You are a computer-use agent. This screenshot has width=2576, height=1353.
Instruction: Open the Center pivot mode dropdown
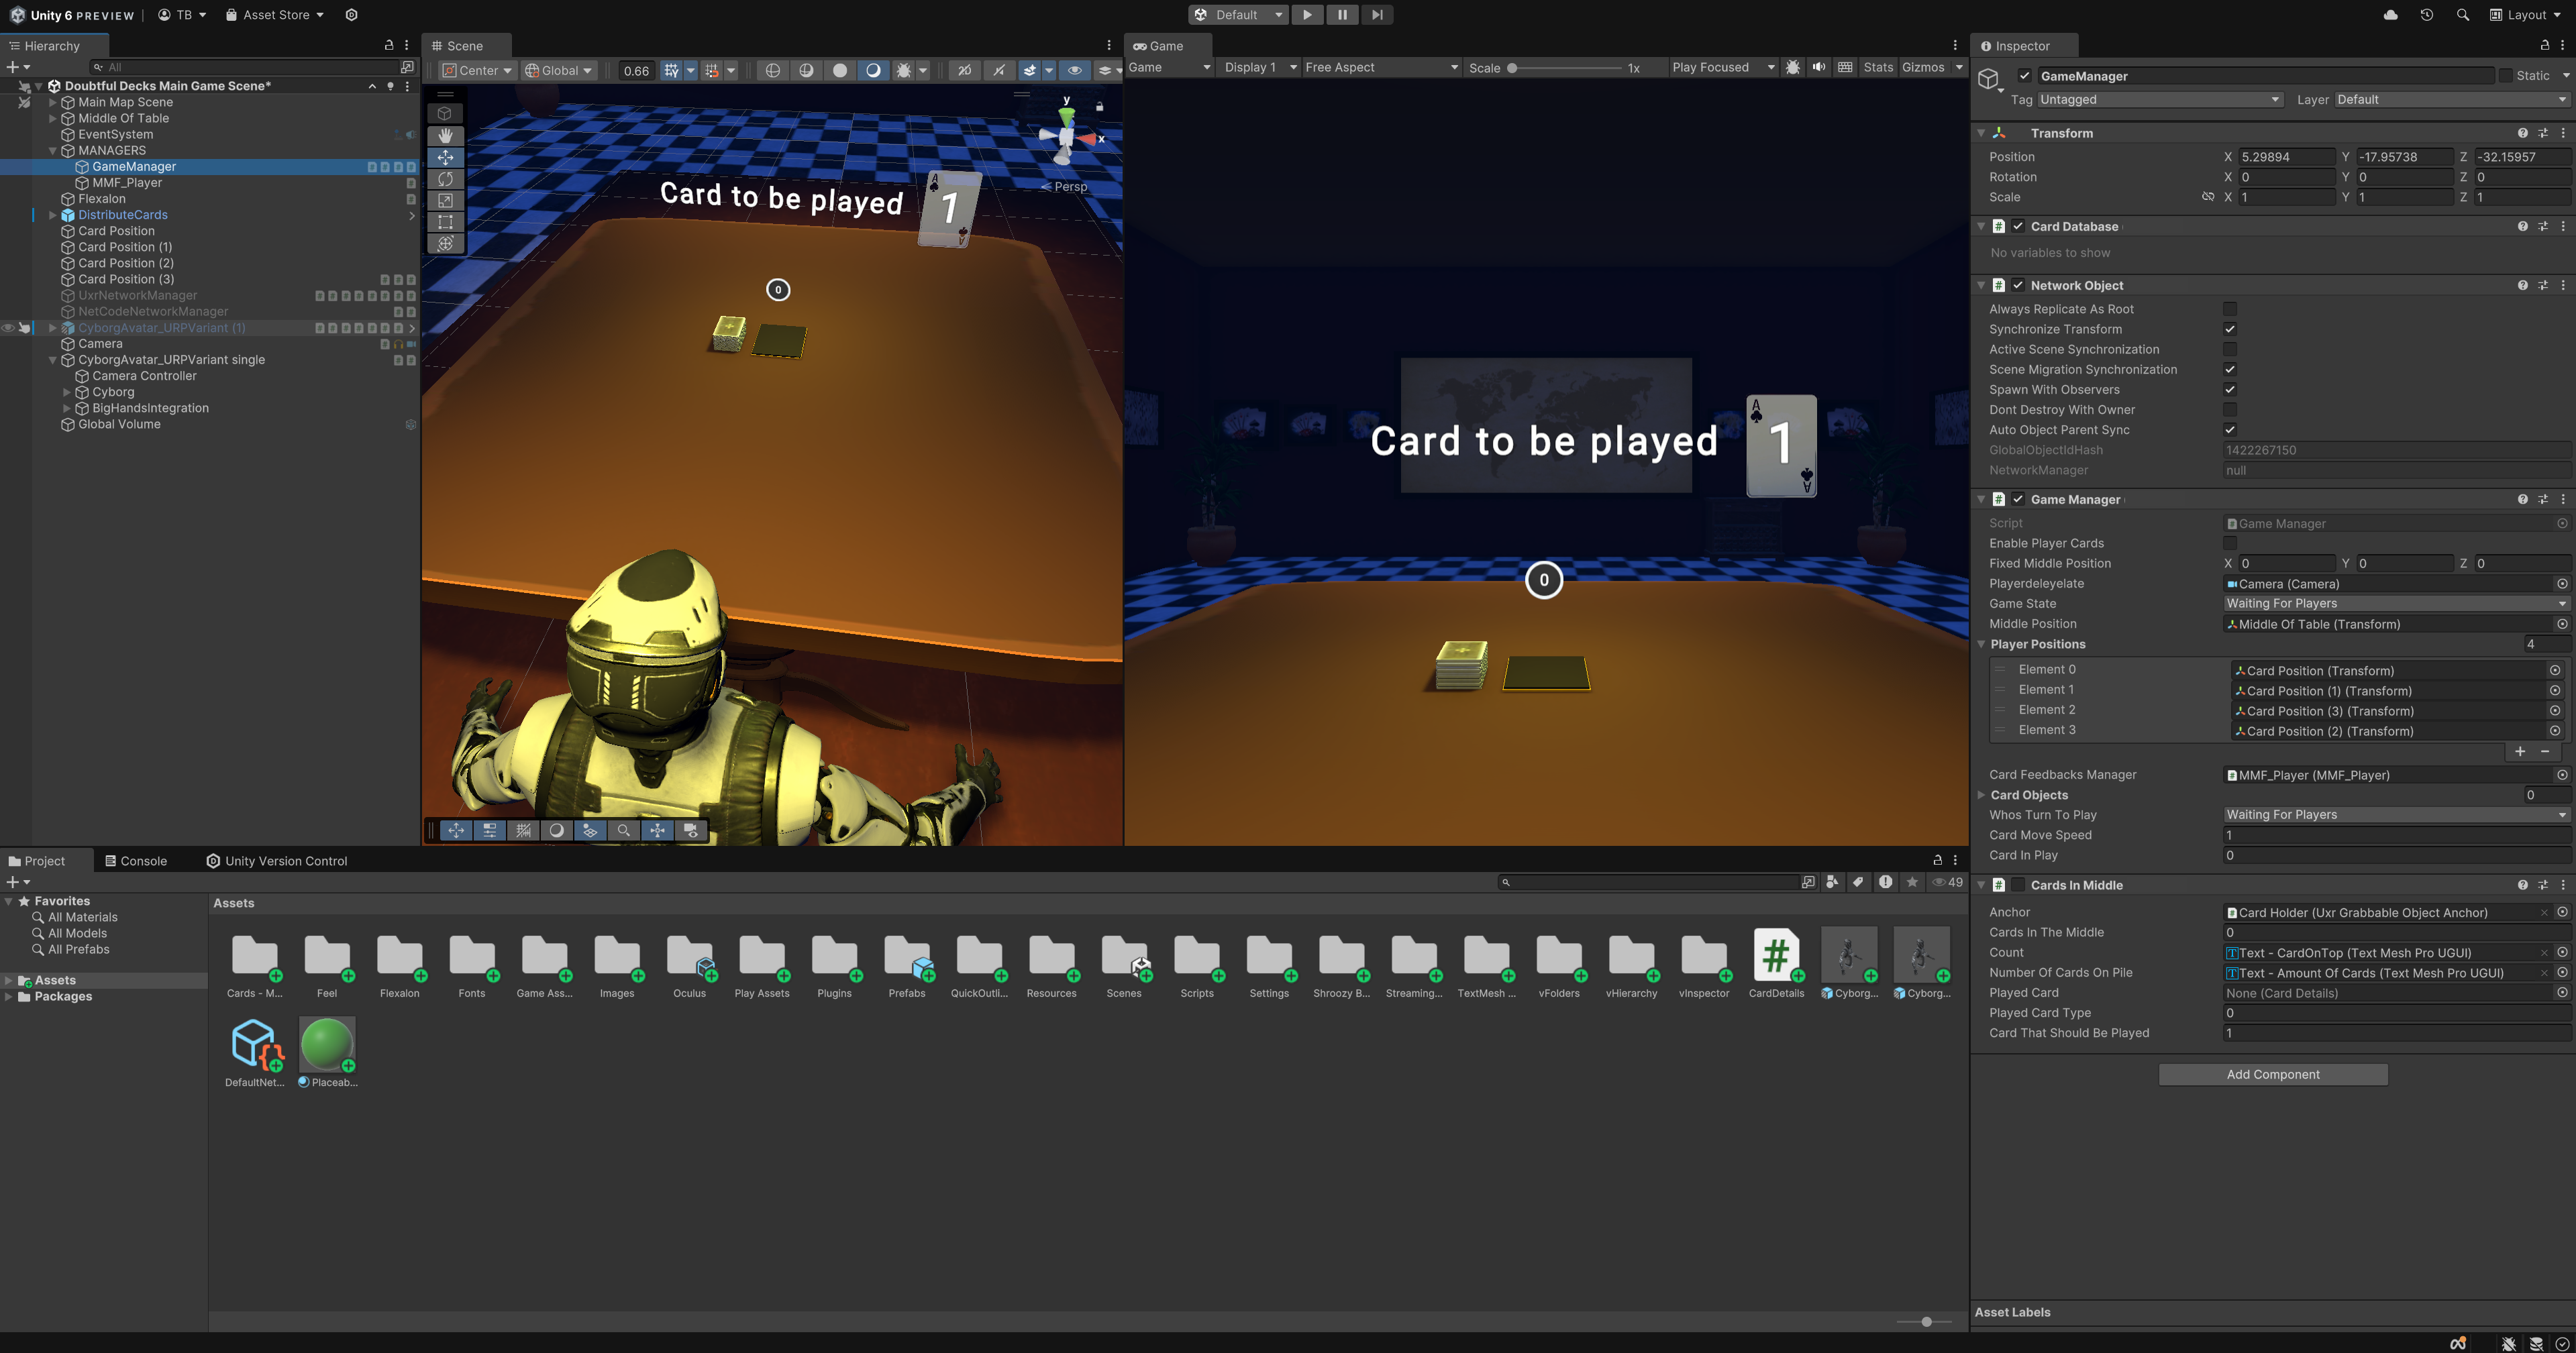click(x=477, y=70)
